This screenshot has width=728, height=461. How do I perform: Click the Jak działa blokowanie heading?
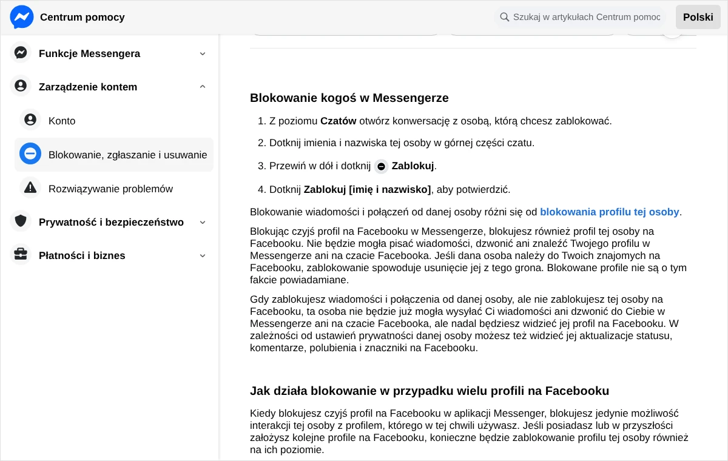click(430, 391)
